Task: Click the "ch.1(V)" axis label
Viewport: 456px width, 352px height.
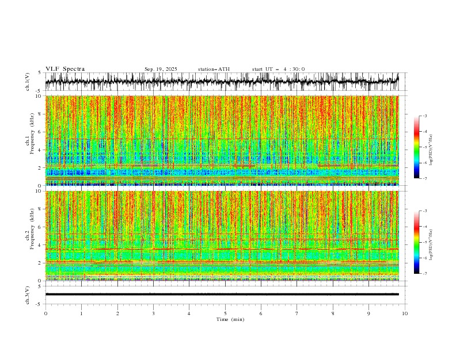Action: [x=28, y=82]
